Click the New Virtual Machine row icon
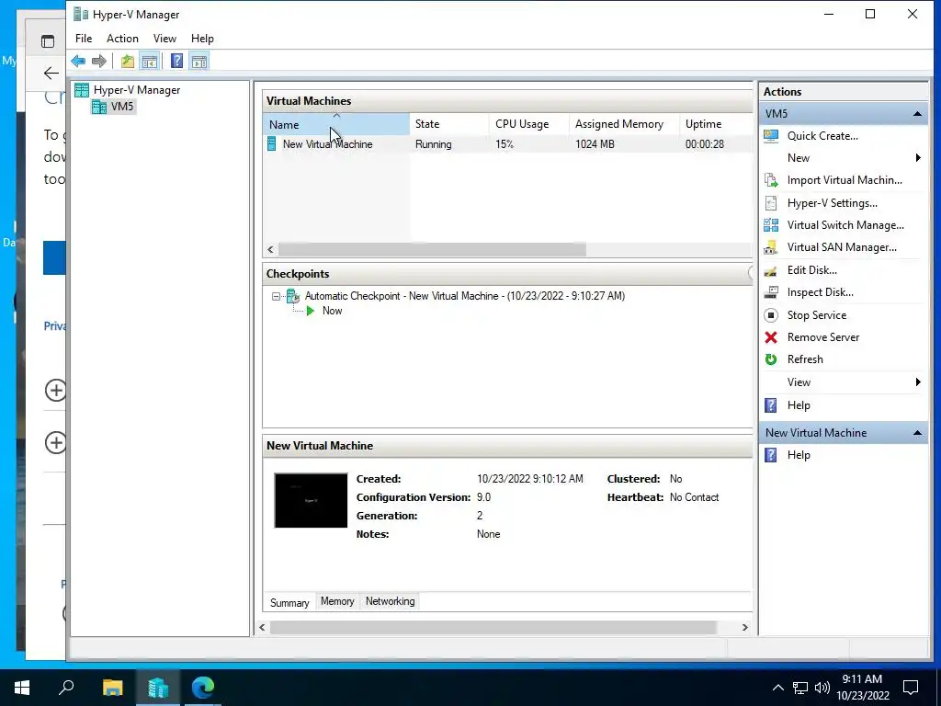941x706 pixels. (272, 143)
